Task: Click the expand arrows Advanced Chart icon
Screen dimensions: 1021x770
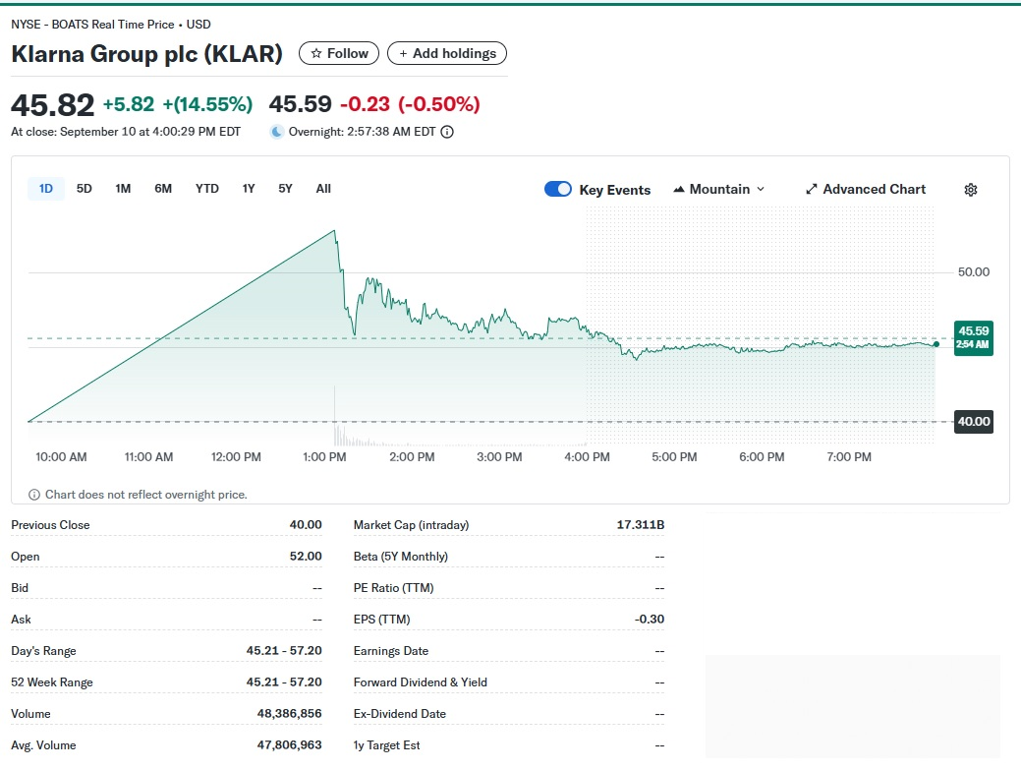Action: pyautogui.click(x=812, y=190)
